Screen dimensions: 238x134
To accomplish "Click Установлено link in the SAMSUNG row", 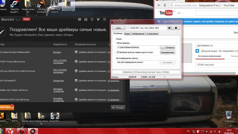I will [113, 100].
